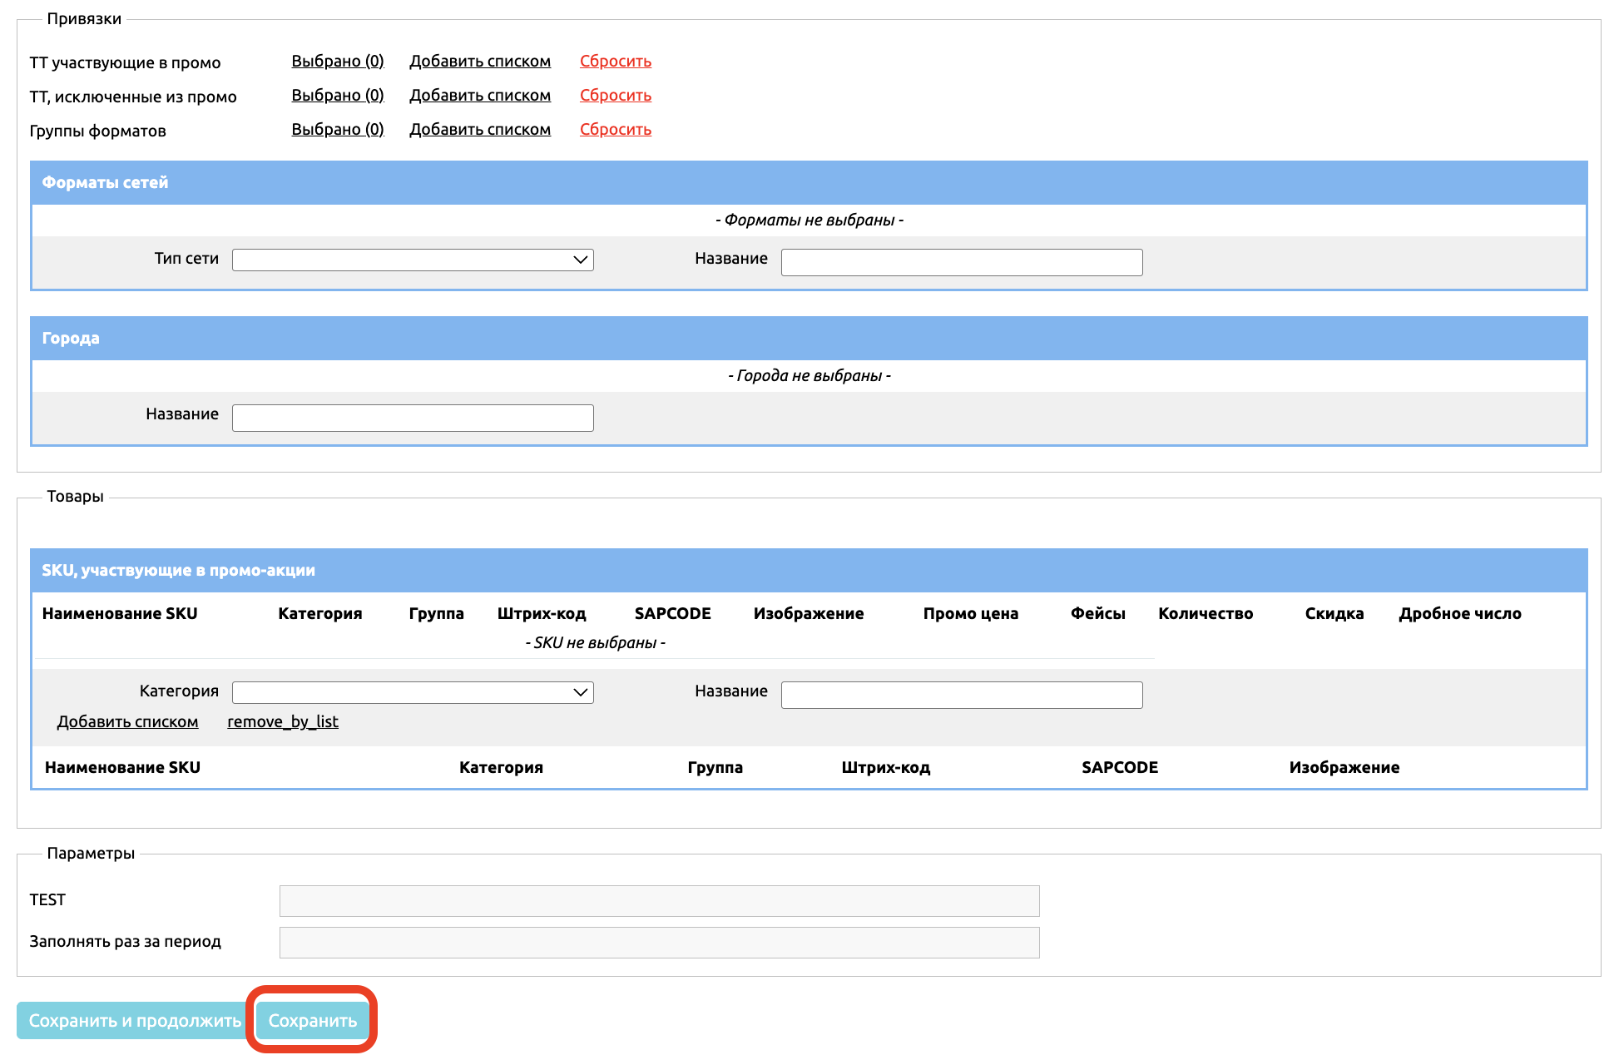Click Добавить списком for Группы форматов
This screenshot has width=1619, height=1055.
(x=479, y=130)
